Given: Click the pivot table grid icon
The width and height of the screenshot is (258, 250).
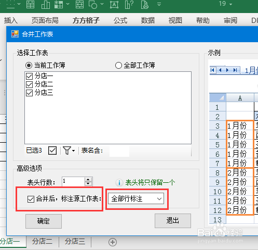Looking at the screenshot, I should tap(59, 4).
